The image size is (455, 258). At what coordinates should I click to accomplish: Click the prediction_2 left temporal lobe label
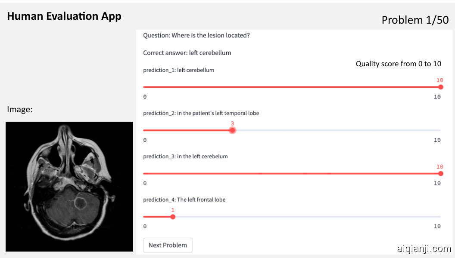pyautogui.click(x=201, y=113)
